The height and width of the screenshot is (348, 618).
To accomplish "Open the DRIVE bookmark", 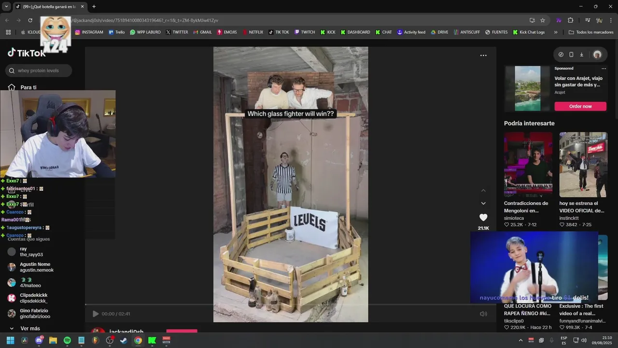I will pos(439,32).
